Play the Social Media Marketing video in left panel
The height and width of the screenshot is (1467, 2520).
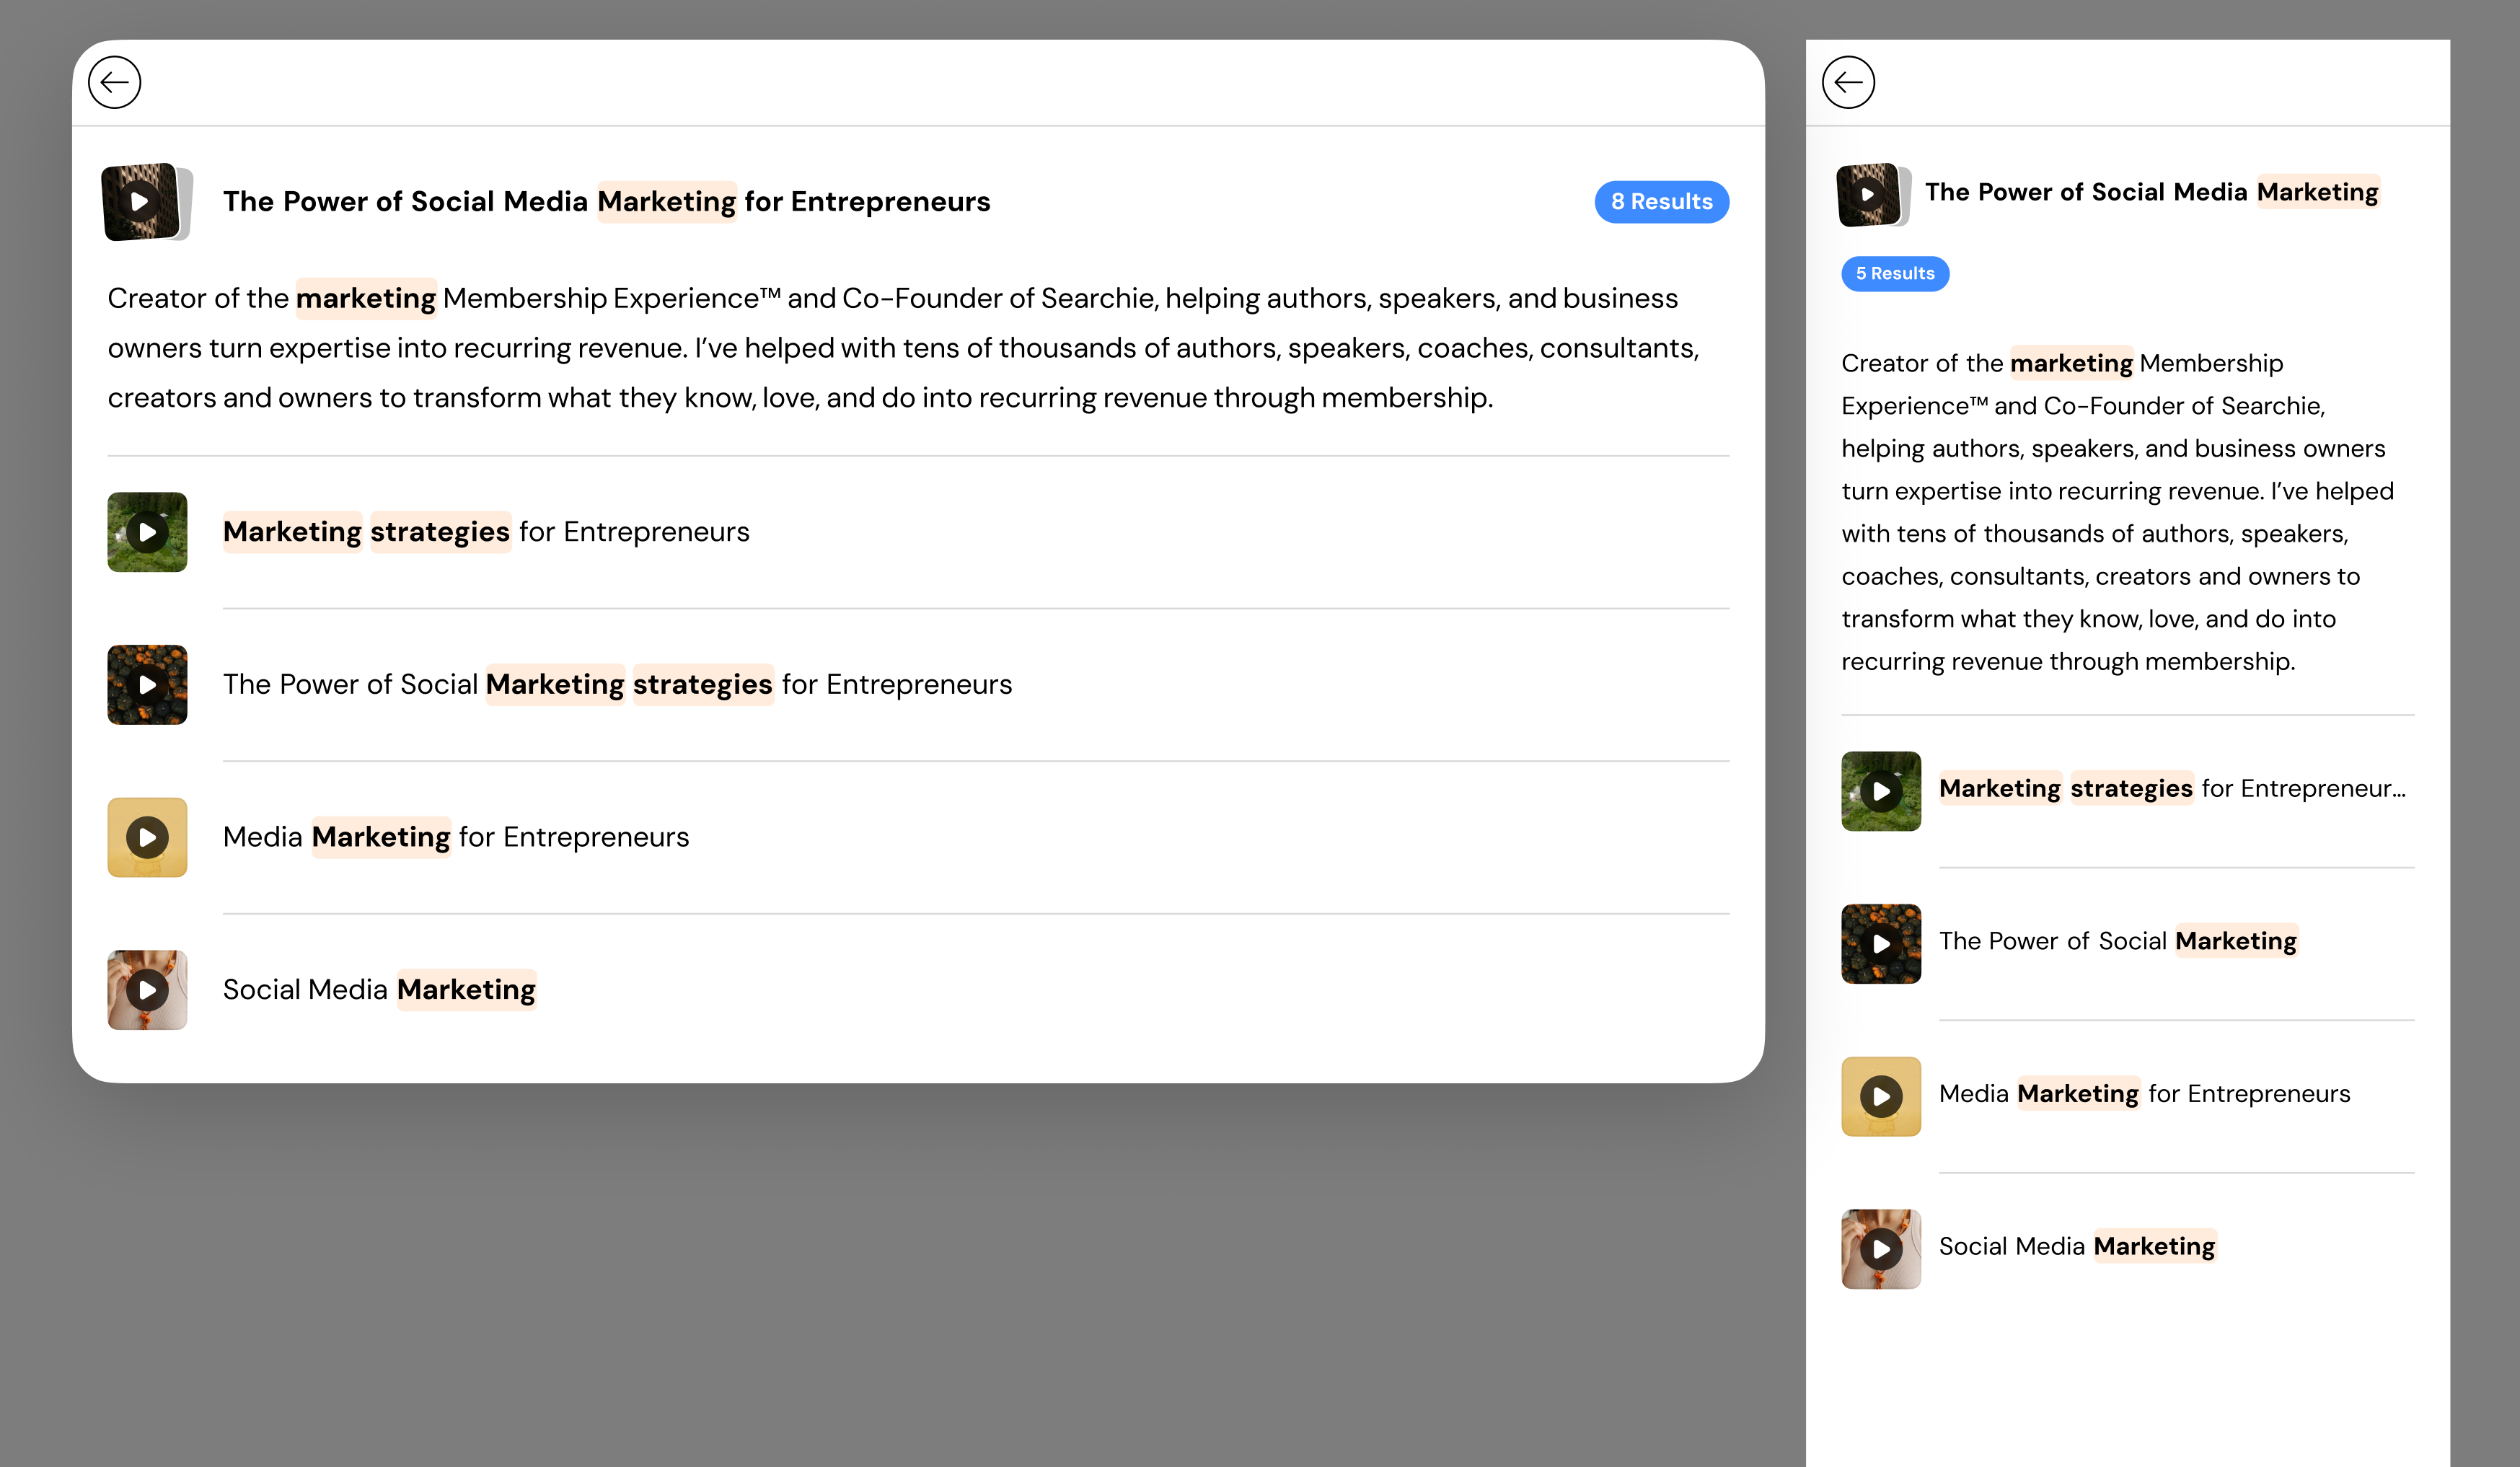(147, 990)
